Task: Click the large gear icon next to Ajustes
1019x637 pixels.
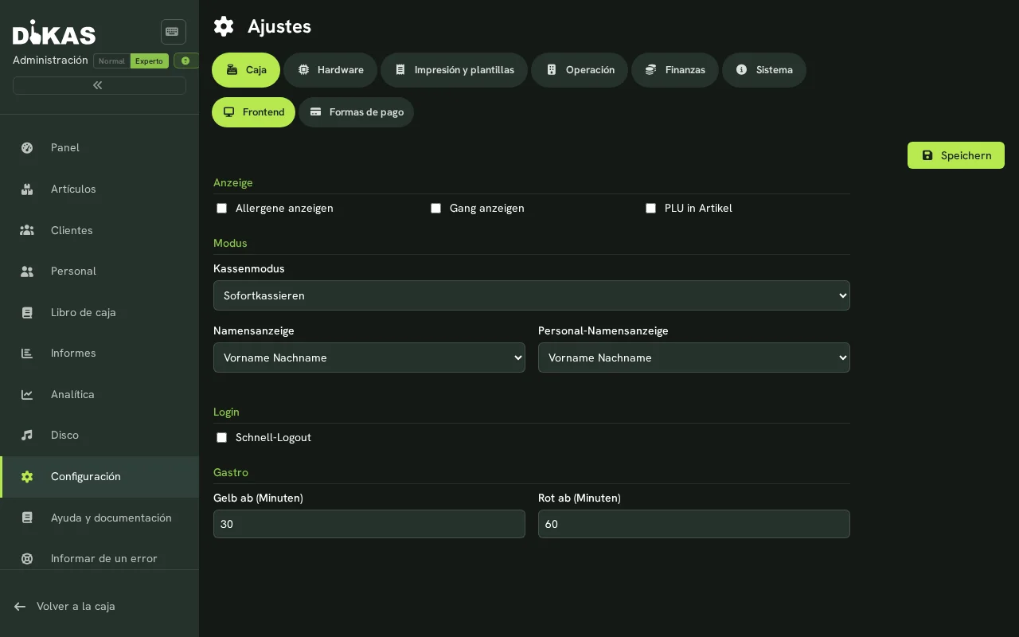Action: [224, 26]
